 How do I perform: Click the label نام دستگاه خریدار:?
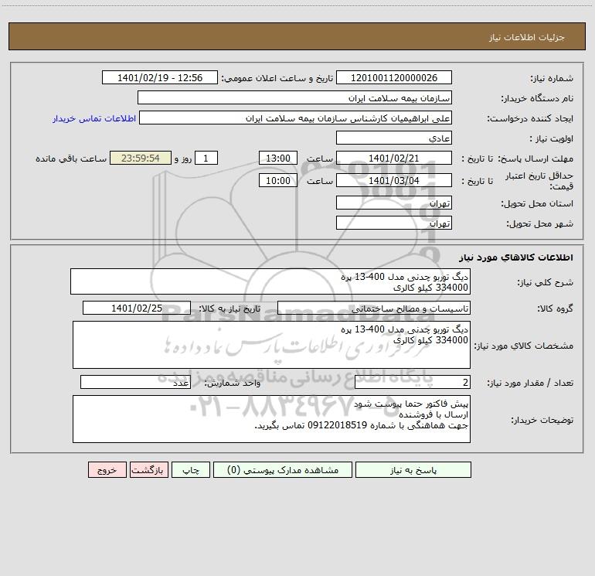point(537,99)
